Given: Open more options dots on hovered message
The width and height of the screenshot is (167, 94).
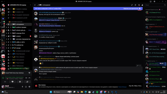Looking at the screenshot, I should [x=140, y=66].
